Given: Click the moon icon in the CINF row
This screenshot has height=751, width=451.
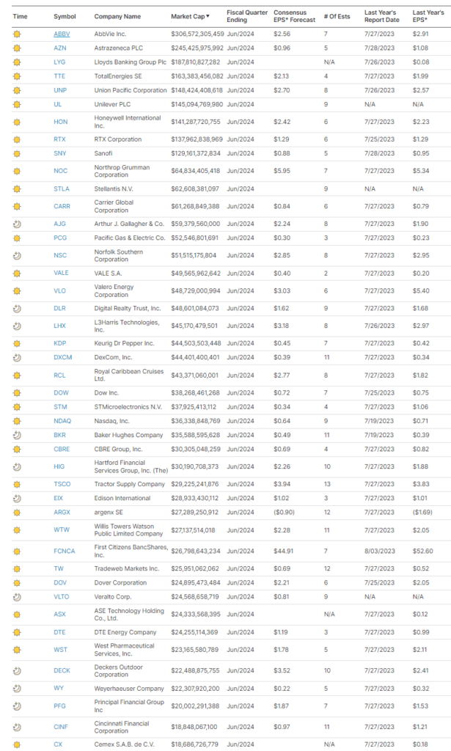Looking at the screenshot, I should 17,727.
